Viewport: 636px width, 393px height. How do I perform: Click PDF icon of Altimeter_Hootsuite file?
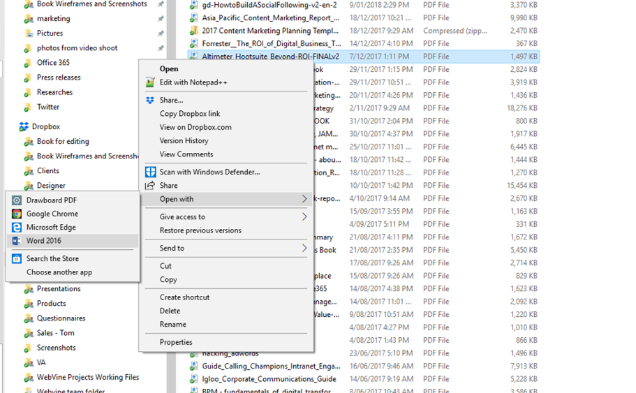point(194,57)
